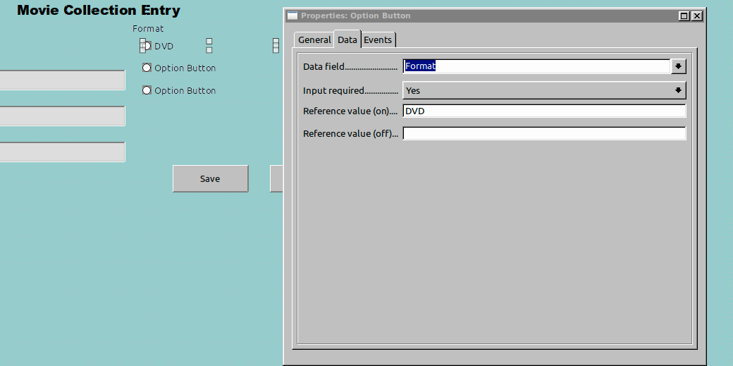
Task: Click the empty Reference value (off) field
Action: click(543, 133)
